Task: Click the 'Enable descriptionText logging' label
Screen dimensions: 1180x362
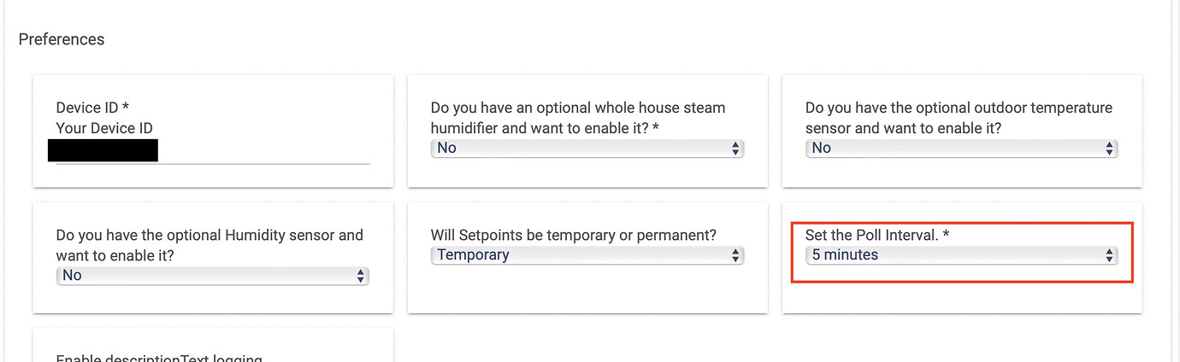Action: coord(159,358)
